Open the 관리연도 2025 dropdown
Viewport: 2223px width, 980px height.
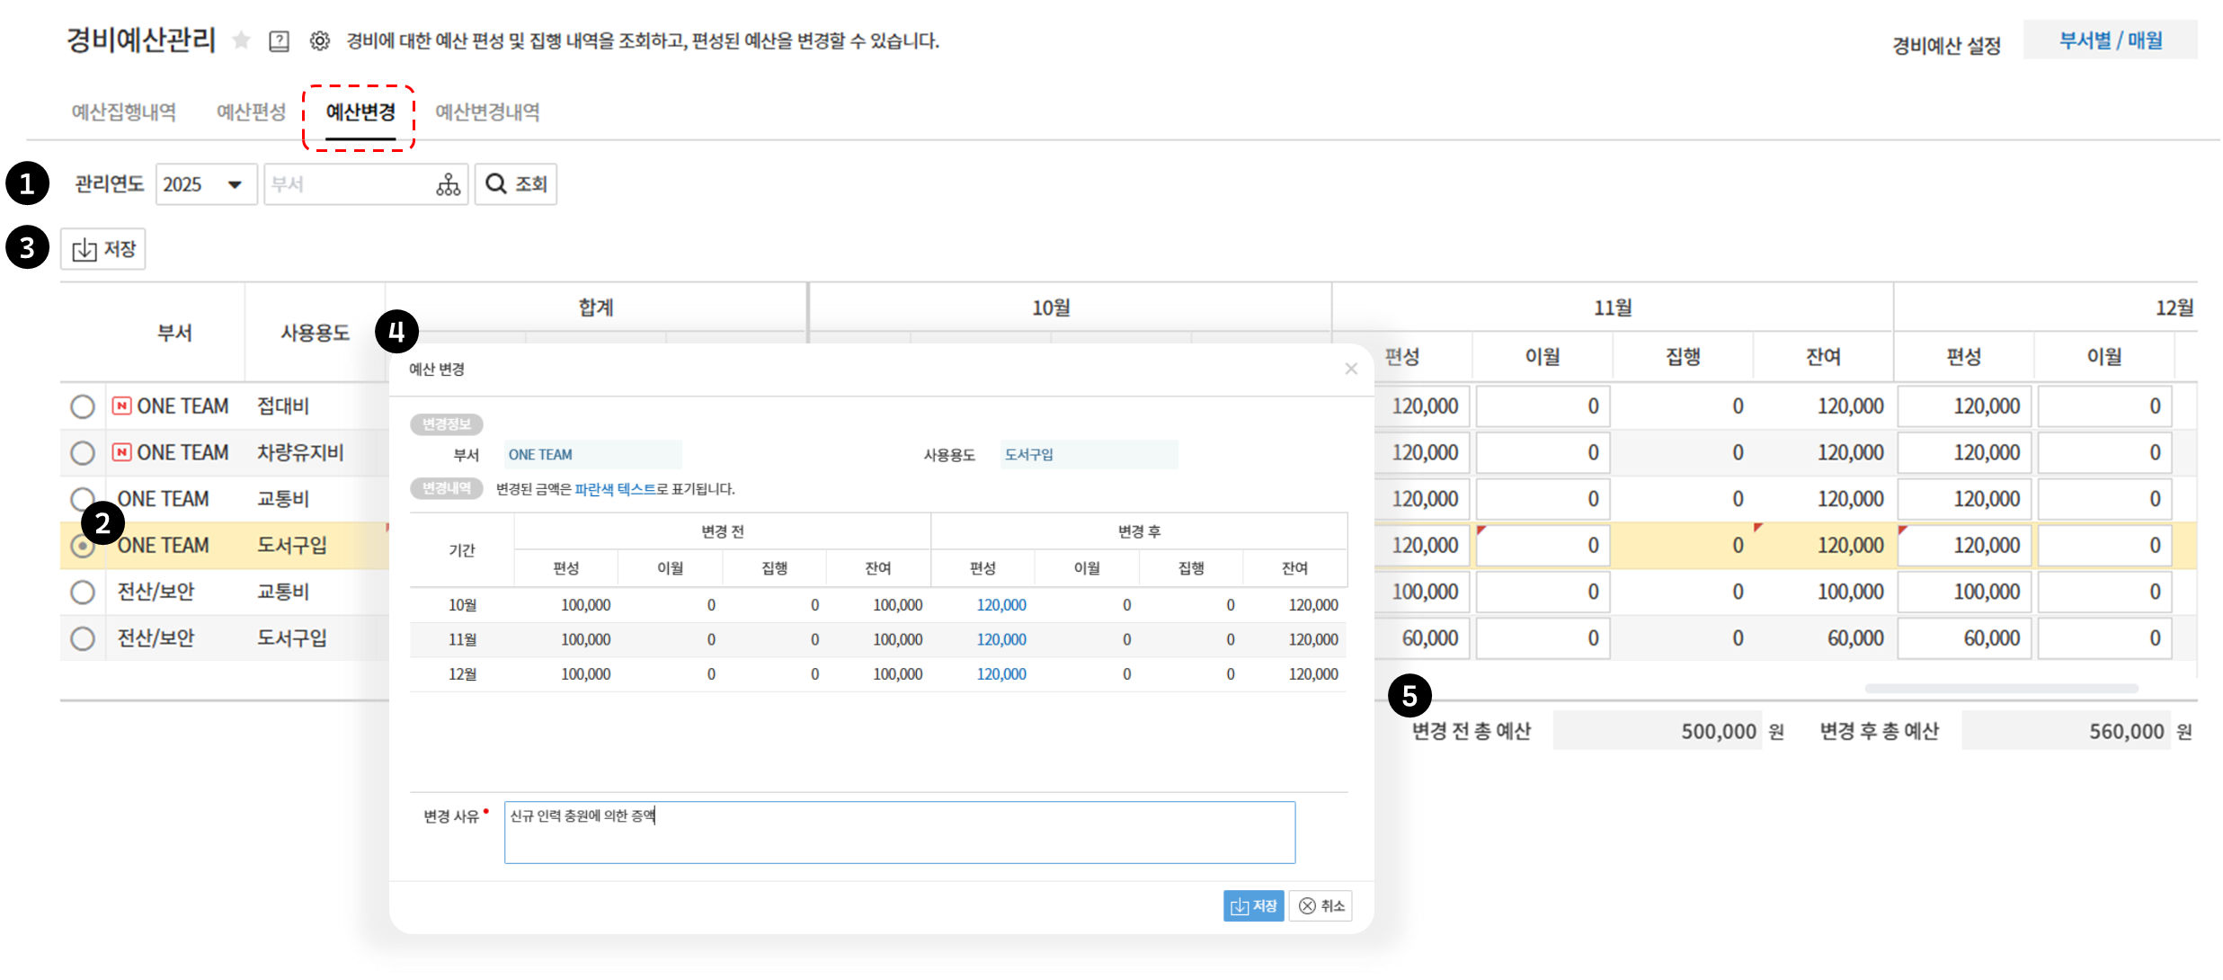point(207,184)
